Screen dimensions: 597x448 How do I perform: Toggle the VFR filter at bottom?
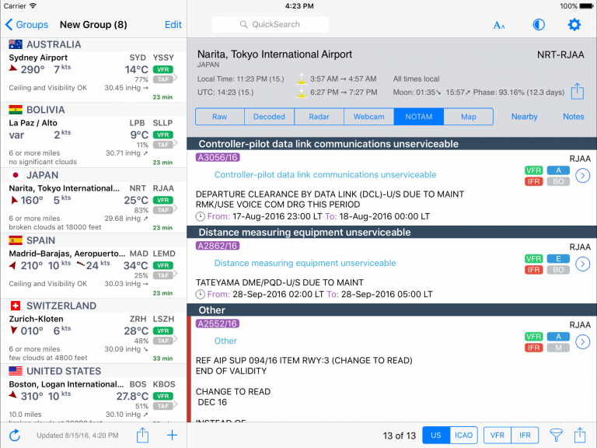pos(497,435)
